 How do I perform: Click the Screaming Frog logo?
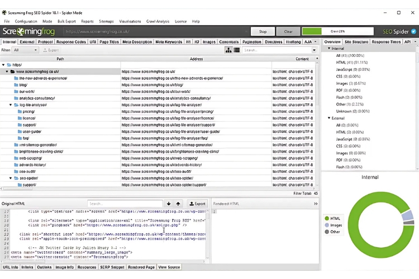28,31
